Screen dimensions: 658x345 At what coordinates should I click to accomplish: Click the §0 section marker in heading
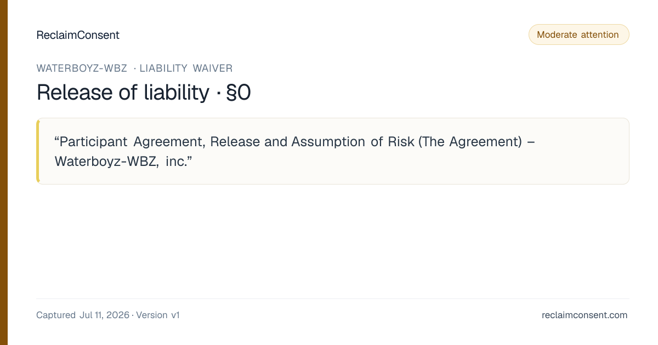tap(239, 93)
